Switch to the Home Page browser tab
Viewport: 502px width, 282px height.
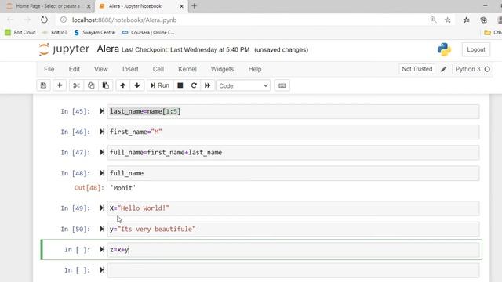48,6
